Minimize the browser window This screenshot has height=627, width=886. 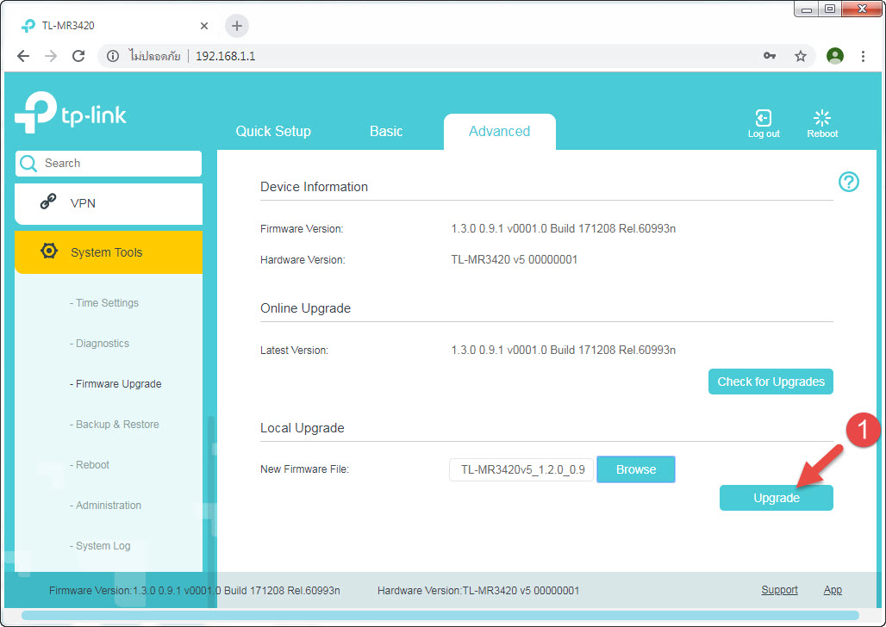(x=807, y=9)
